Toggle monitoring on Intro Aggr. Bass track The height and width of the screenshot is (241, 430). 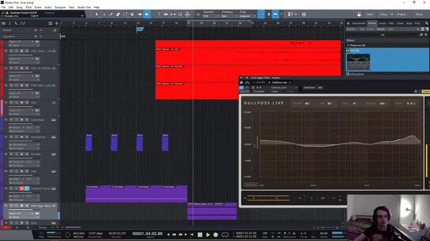(27, 206)
